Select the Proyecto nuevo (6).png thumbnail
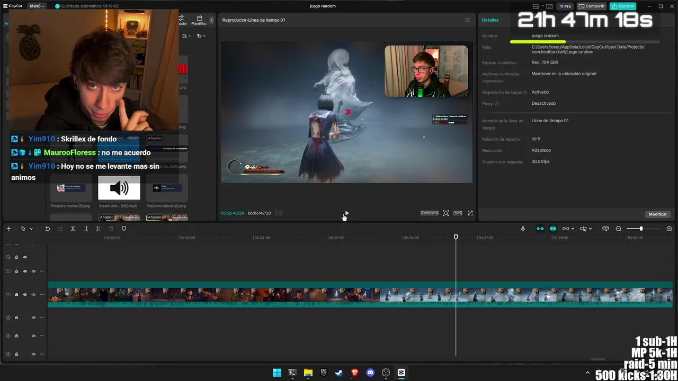 click(x=166, y=188)
